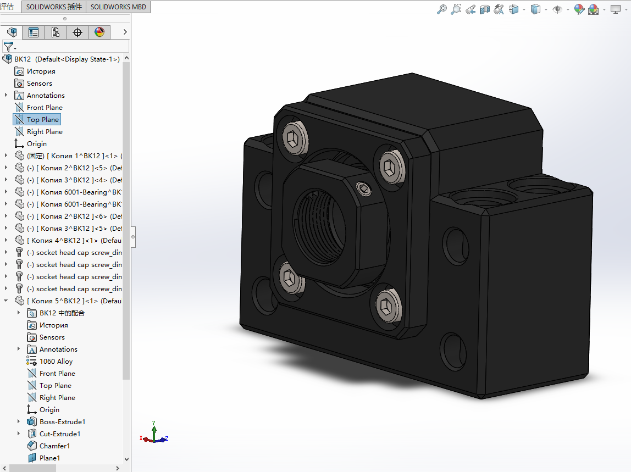Select the Plane1 feature
Image resolution: width=631 pixels, height=472 pixels.
(x=50, y=458)
